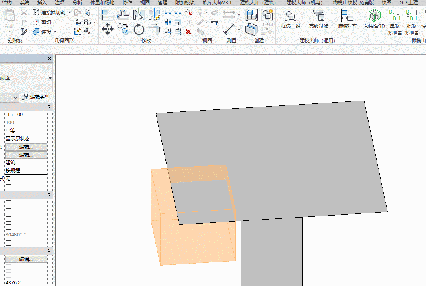Collapse the first properties section chevron
The height and width of the screenshot is (286, 426).
click(x=49, y=106)
